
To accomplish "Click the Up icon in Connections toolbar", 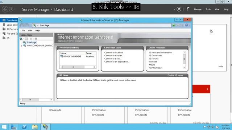I will 31,39.
